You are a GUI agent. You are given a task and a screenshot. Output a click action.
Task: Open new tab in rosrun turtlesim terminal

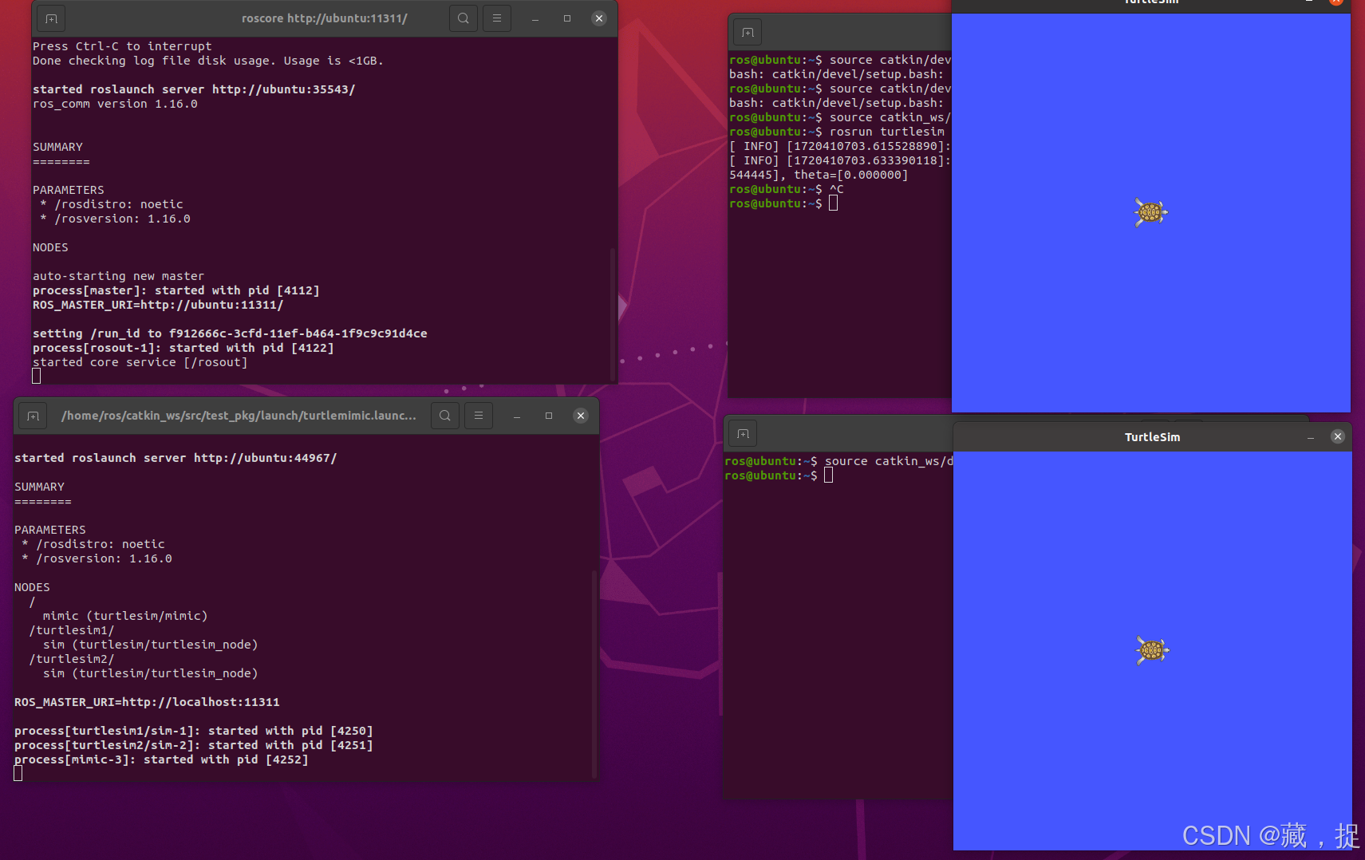coord(748,32)
